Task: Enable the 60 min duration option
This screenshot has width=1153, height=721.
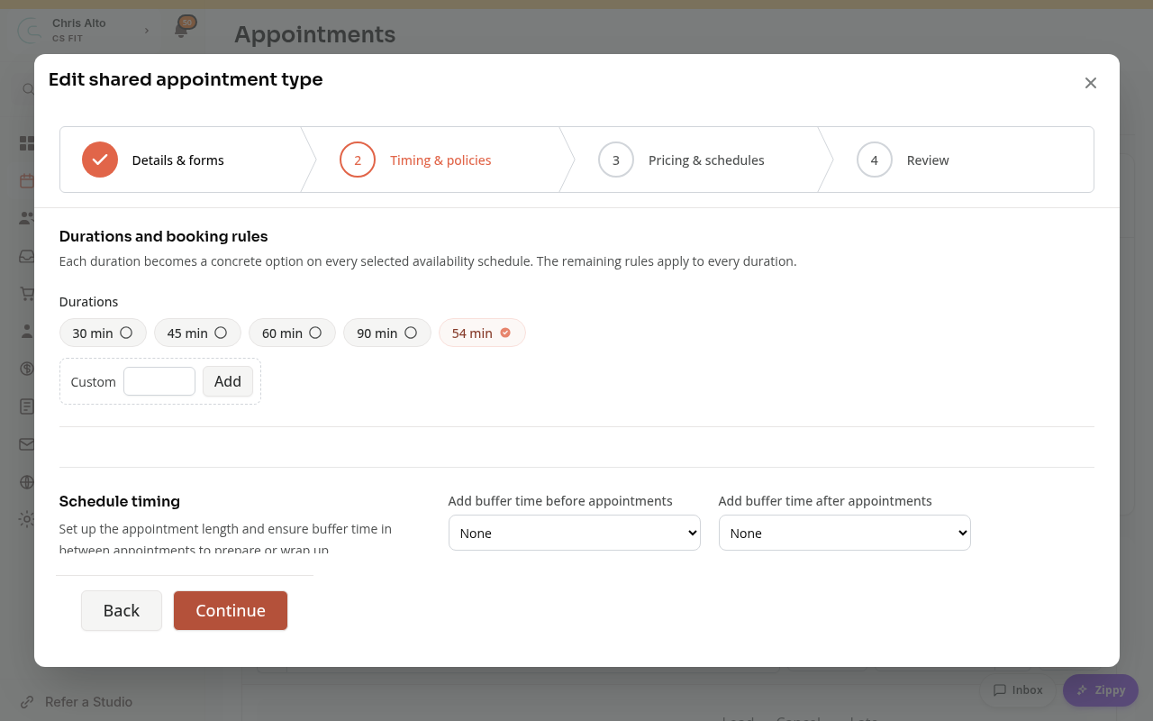Action: tap(292, 333)
